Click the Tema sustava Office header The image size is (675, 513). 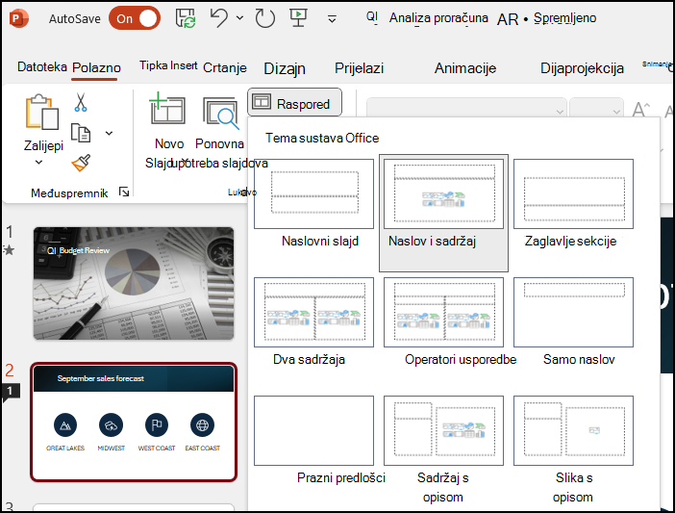[x=322, y=138]
